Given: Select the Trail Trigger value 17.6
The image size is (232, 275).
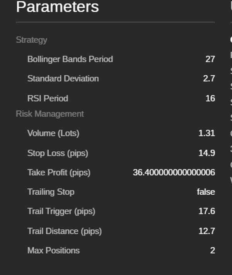Looking at the screenshot, I should coord(206,211).
